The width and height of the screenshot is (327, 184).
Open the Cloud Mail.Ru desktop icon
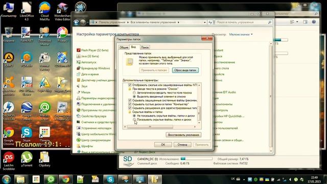click(44, 11)
